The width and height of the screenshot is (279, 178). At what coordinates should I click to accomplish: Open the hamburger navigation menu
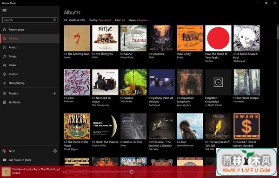point(5,11)
